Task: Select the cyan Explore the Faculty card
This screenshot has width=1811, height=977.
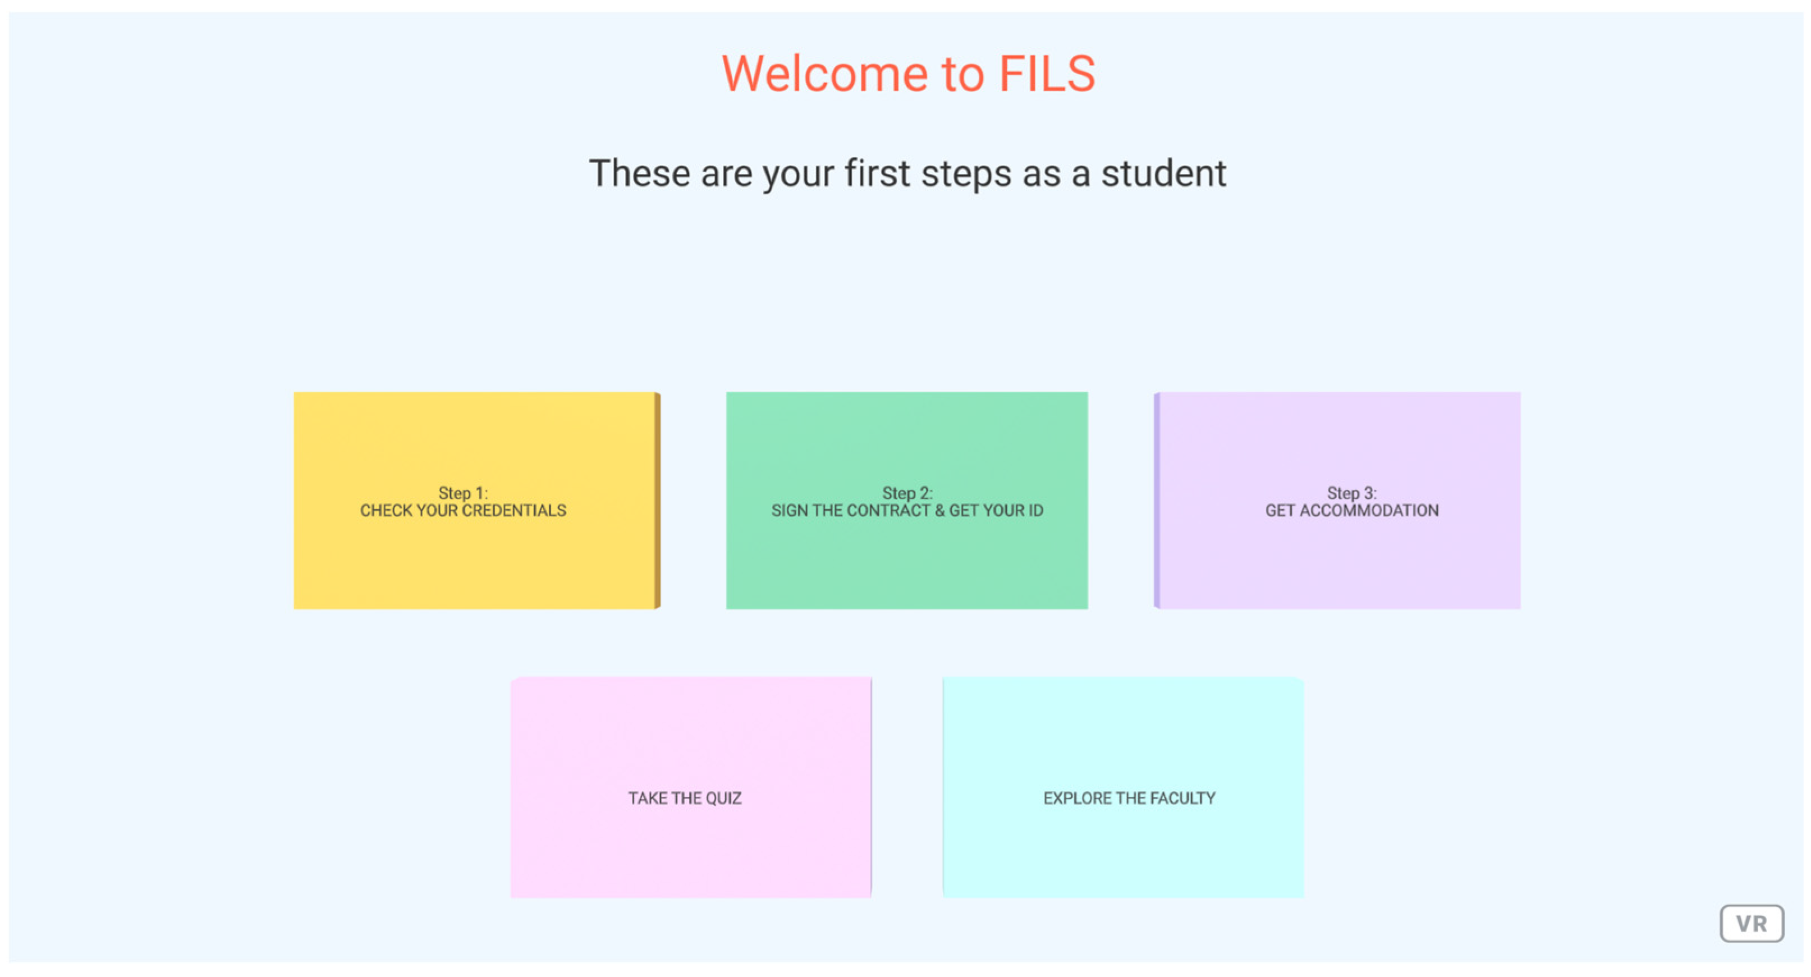Action: [x=1123, y=843]
